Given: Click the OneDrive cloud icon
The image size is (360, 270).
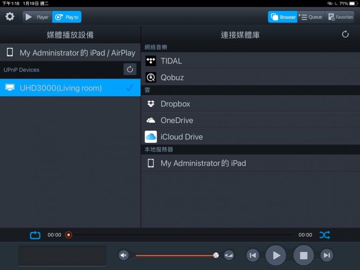Looking at the screenshot, I should point(151,120).
